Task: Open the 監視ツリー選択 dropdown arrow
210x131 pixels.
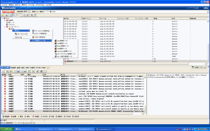Action: click(x=208, y=12)
